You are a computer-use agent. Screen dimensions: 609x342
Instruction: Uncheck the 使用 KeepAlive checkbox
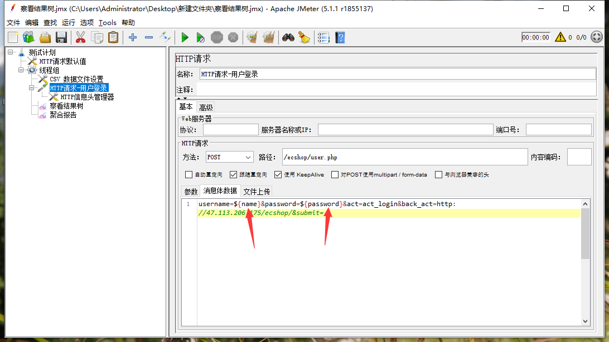[x=278, y=175]
